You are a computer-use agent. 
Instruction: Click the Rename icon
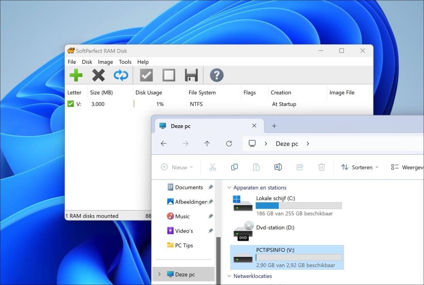click(278, 167)
